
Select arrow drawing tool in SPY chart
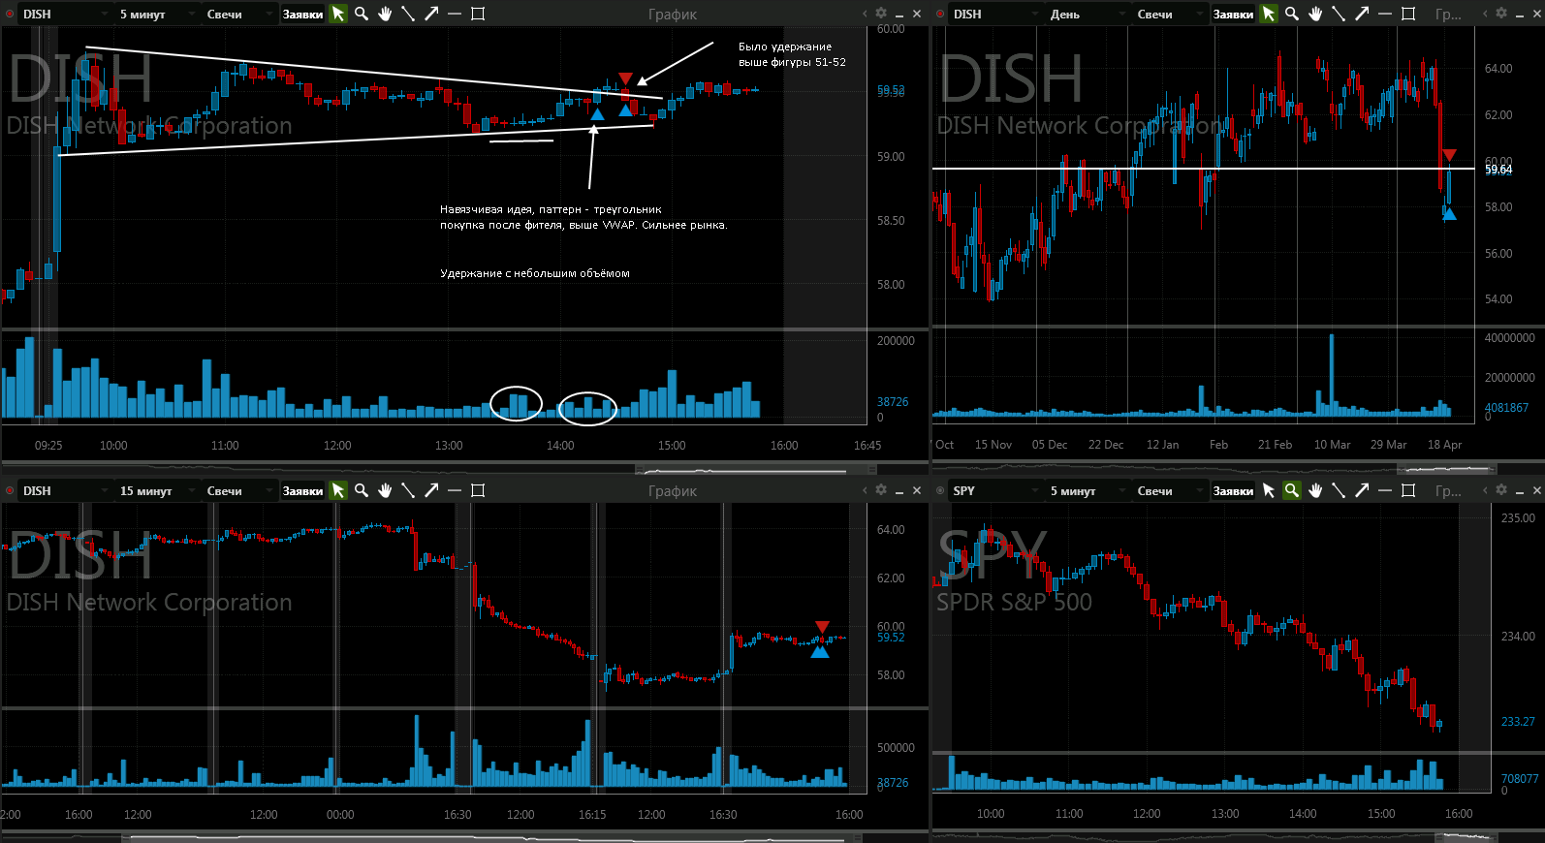click(1362, 490)
